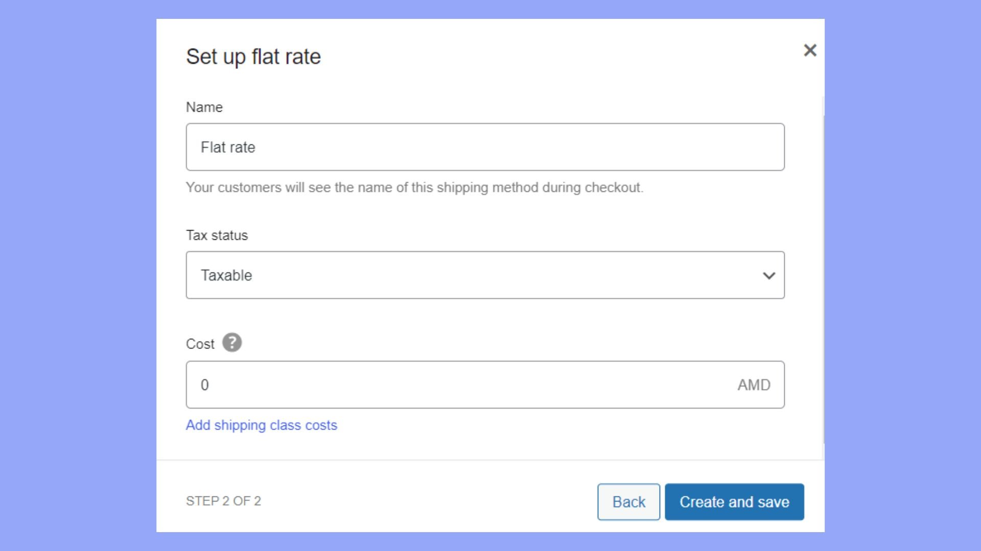Click the AMD currency suffix
981x551 pixels.
754,385
